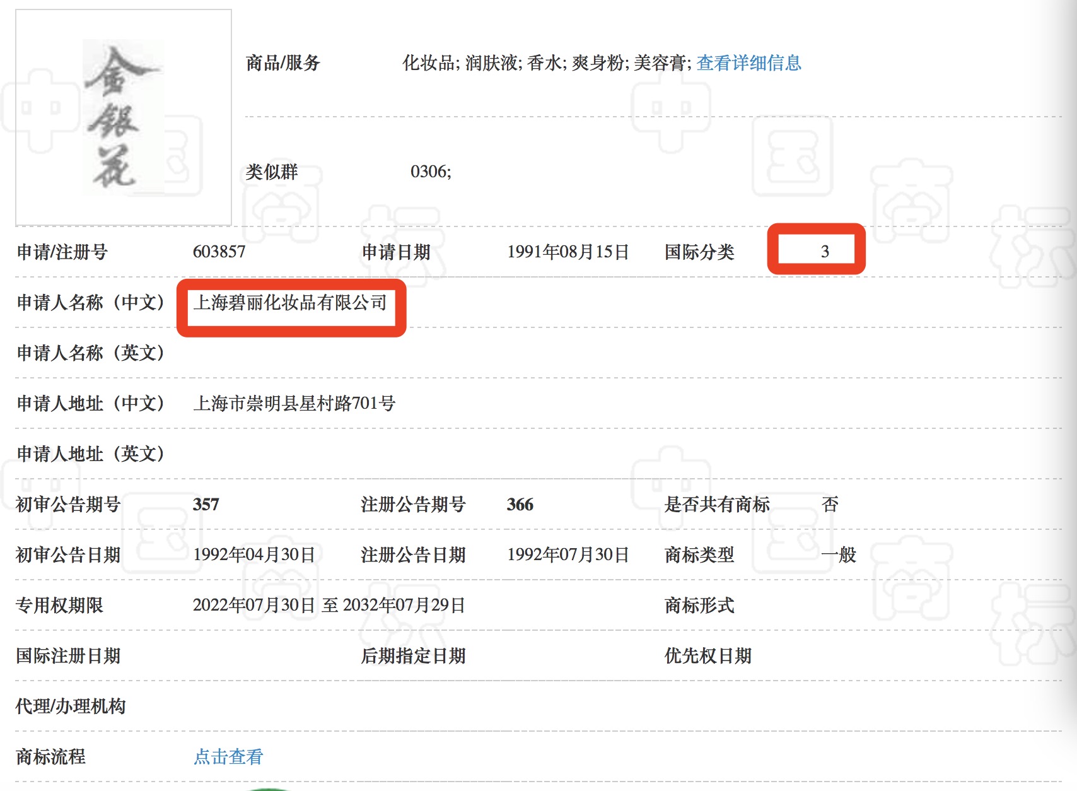Click the 商标类型 label
The width and height of the screenshot is (1077, 791).
pyautogui.click(x=699, y=554)
